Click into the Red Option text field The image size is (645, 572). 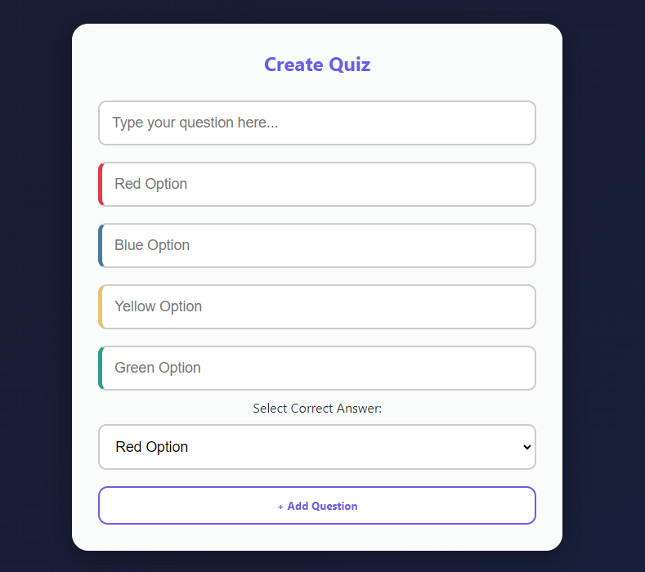click(319, 184)
